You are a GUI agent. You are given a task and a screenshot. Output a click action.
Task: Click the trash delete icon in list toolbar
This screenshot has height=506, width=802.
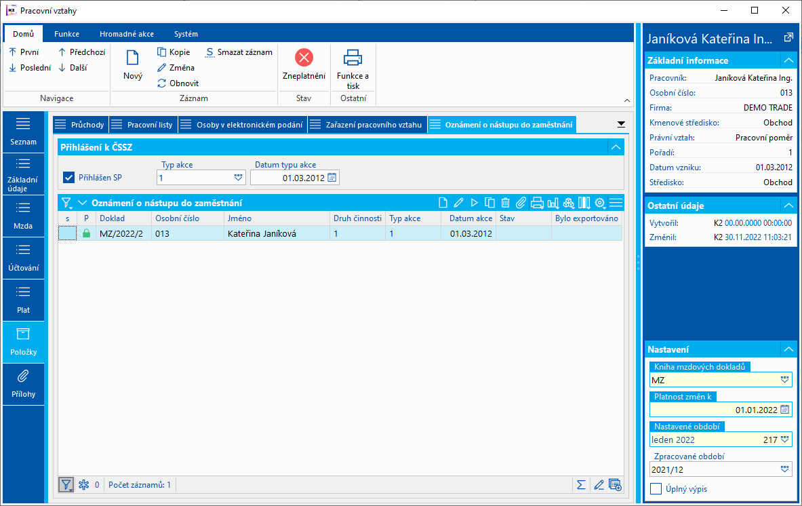click(505, 203)
